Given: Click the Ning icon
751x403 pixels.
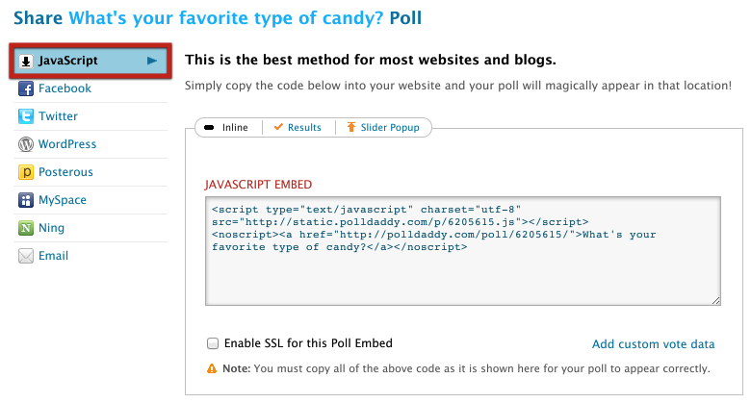Looking at the screenshot, I should coord(27,229).
